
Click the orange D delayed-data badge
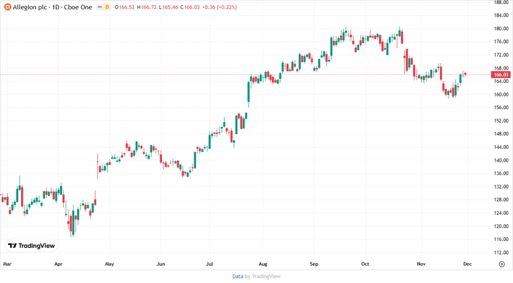click(x=107, y=7)
